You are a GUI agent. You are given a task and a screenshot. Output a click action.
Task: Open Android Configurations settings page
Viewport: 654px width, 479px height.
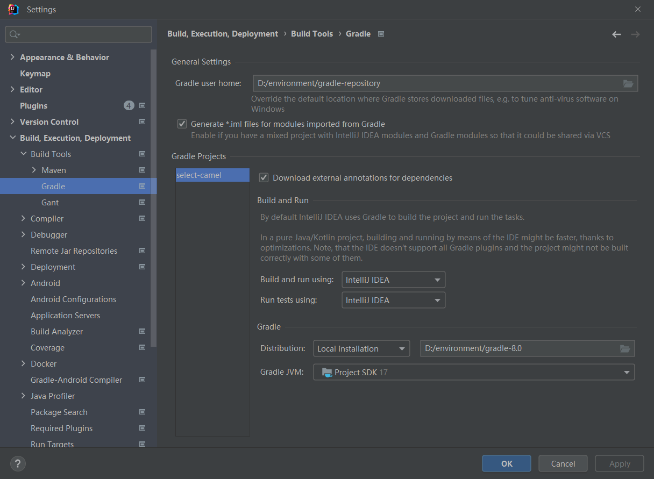tap(73, 299)
